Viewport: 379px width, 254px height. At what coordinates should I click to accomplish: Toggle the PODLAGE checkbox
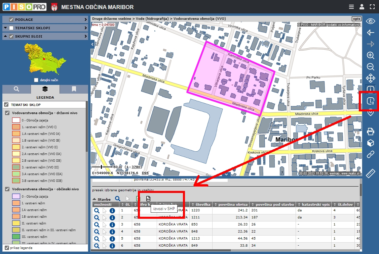[11, 19]
